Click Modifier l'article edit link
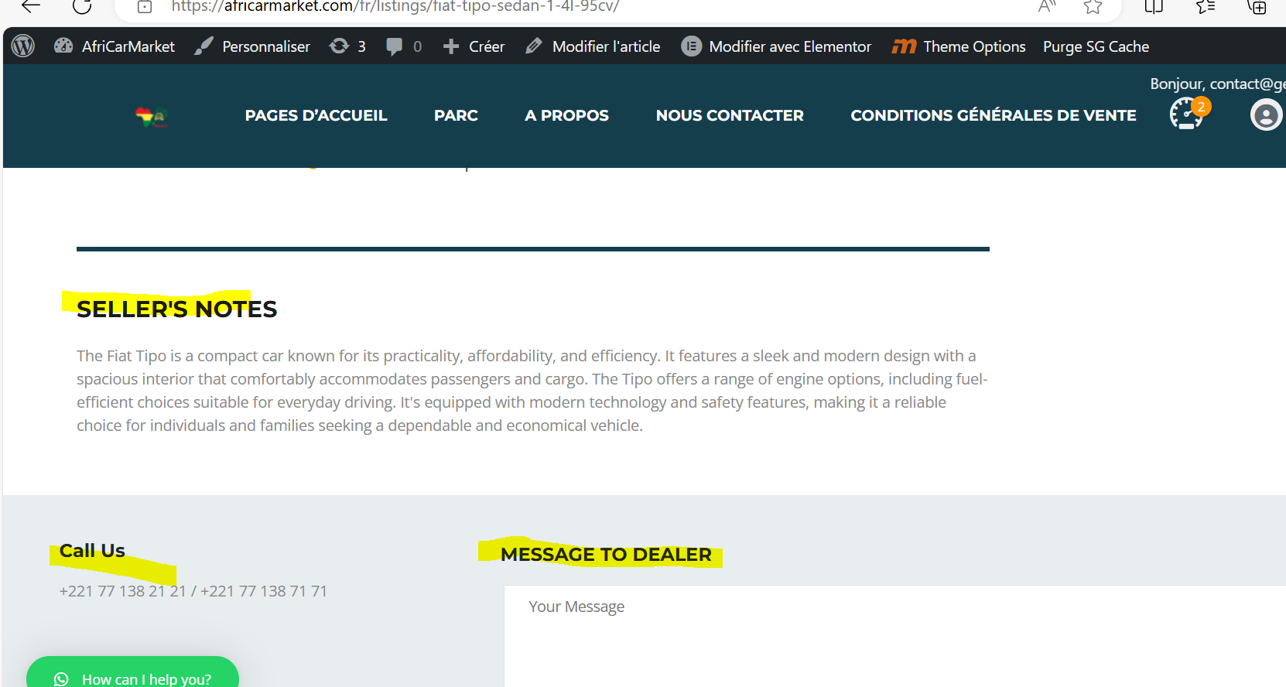1286x687 pixels. pos(593,46)
